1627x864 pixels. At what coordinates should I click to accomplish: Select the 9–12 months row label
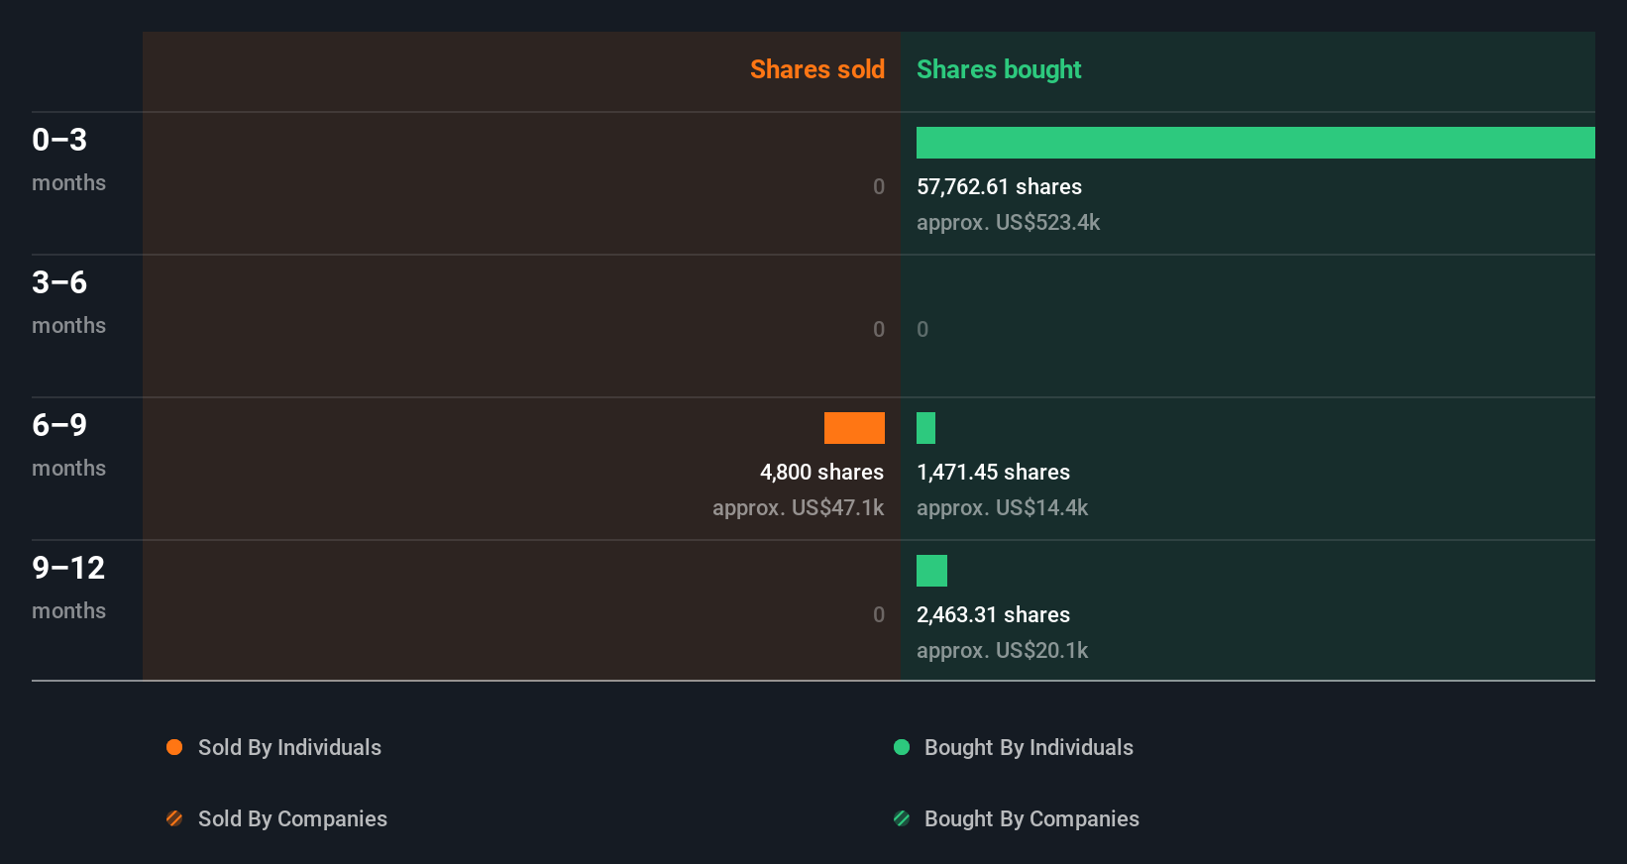point(68,587)
